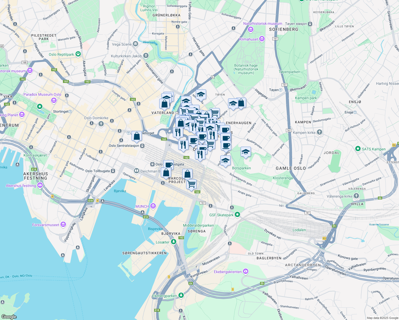
Task: Select the Botsparken label
Action: pyautogui.click(x=241, y=168)
